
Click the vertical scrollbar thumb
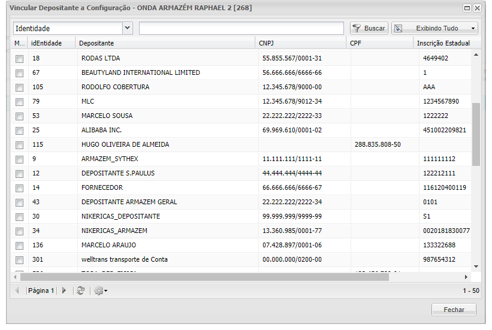[476, 134]
